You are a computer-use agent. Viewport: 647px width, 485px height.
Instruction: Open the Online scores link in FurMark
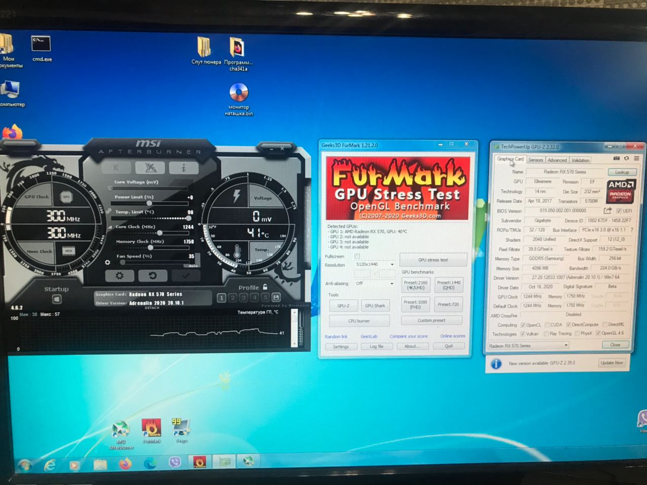point(452,336)
